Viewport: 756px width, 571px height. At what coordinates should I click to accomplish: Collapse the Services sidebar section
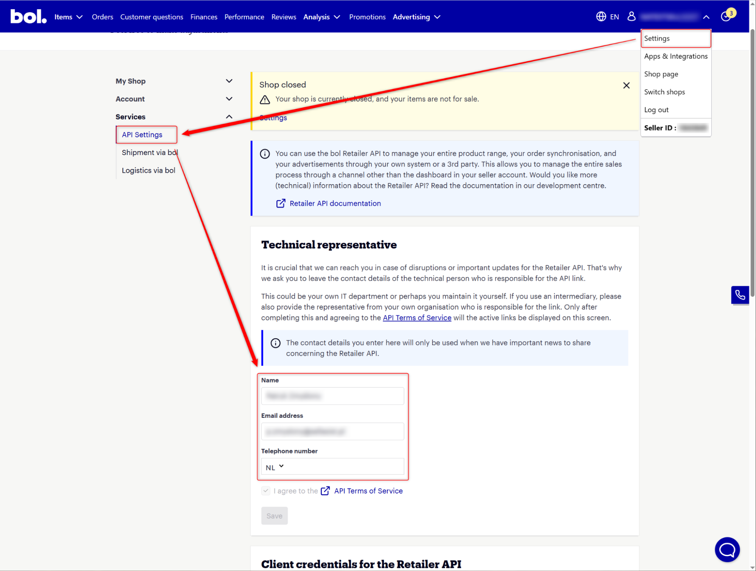click(229, 117)
